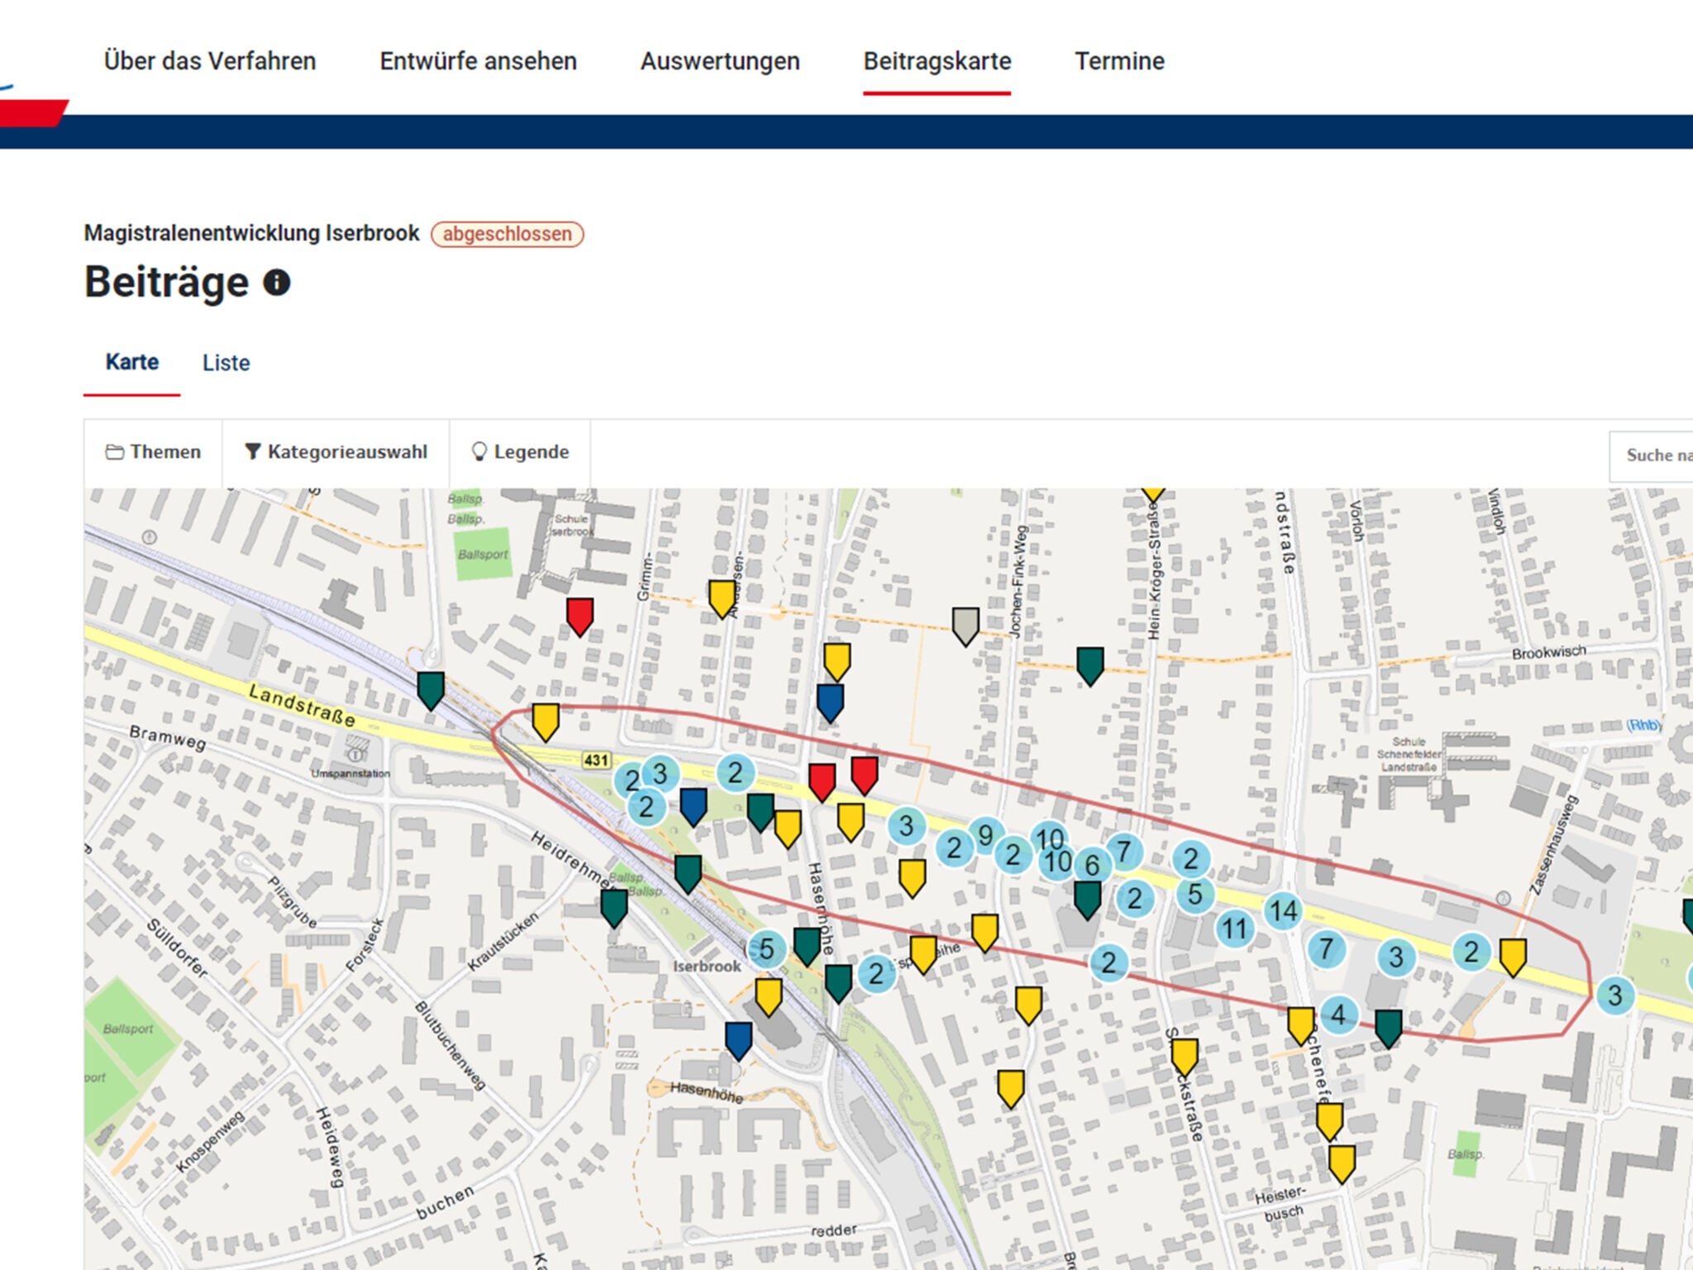Open the cluster 5 near Iserbrook station

766,949
